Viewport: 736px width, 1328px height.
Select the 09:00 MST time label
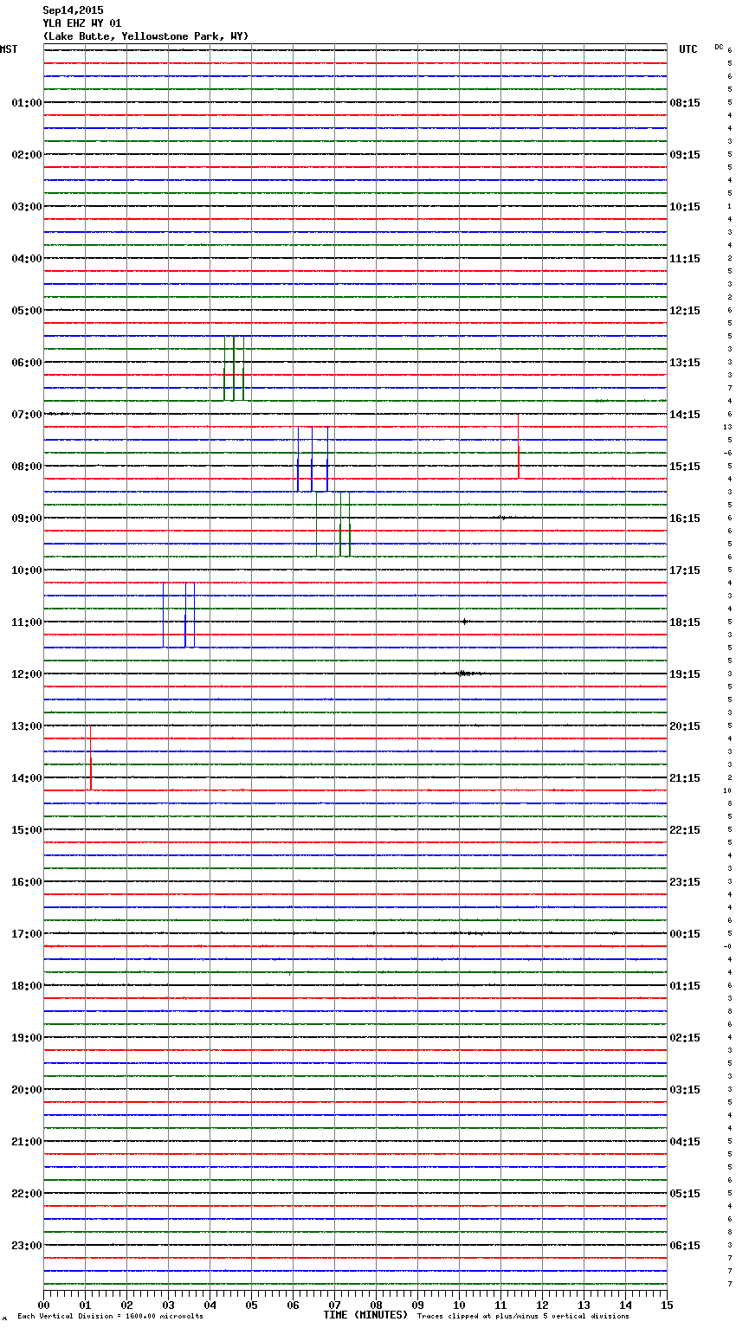coord(26,519)
